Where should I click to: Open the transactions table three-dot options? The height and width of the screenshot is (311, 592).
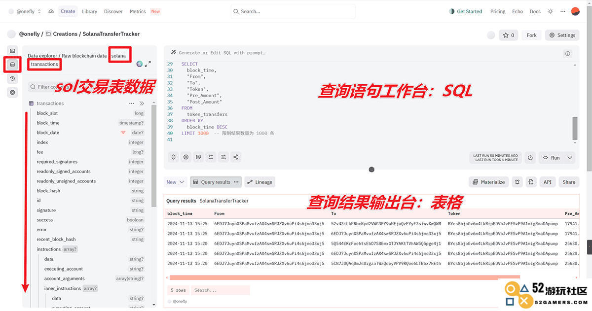click(x=132, y=104)
